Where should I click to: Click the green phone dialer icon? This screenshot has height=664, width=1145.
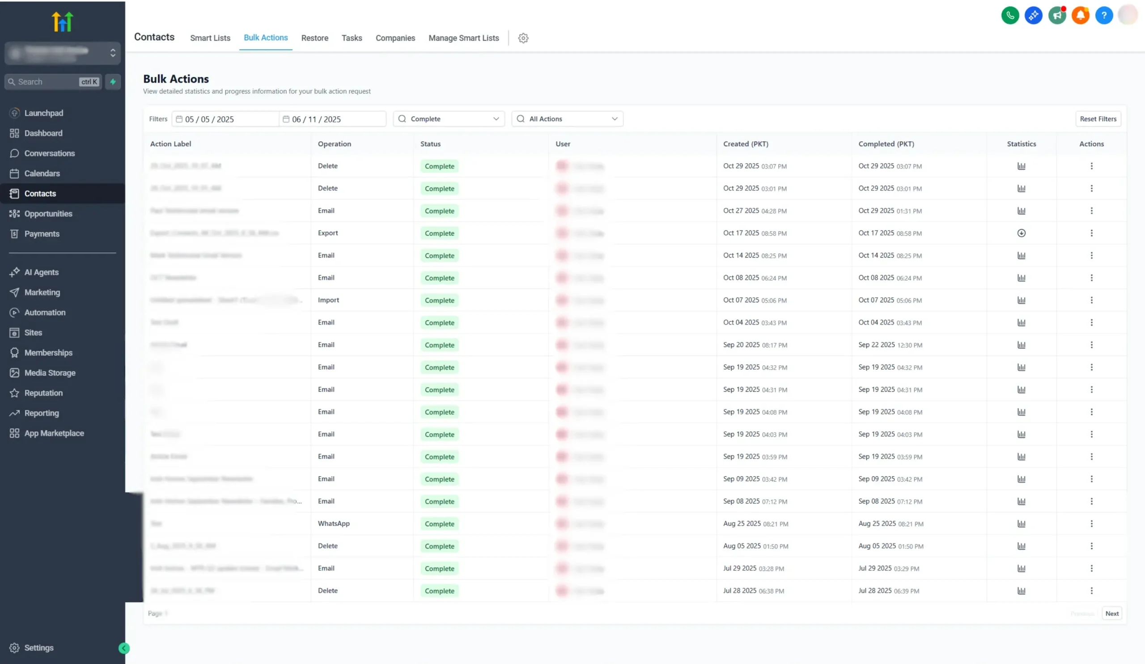pos(1010,16)
